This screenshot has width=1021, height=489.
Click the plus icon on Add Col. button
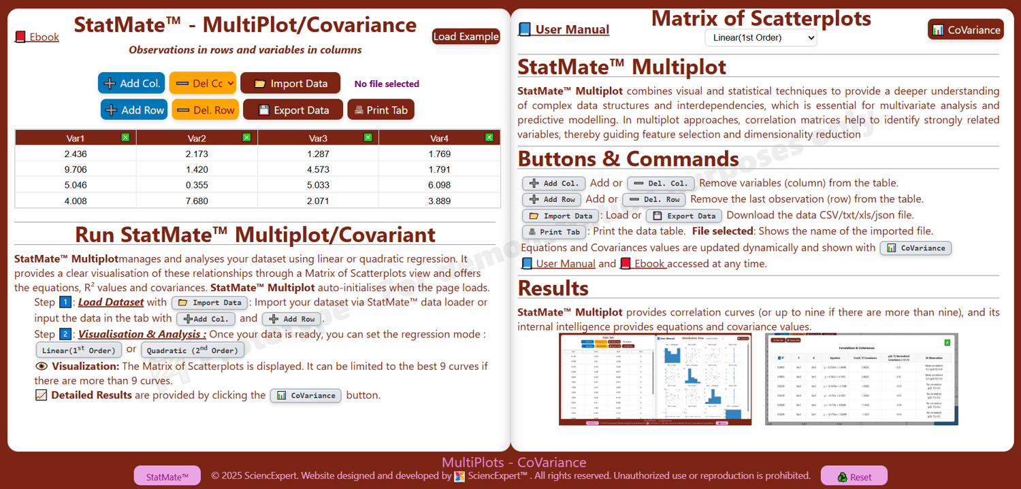click(x=109, y=84)
